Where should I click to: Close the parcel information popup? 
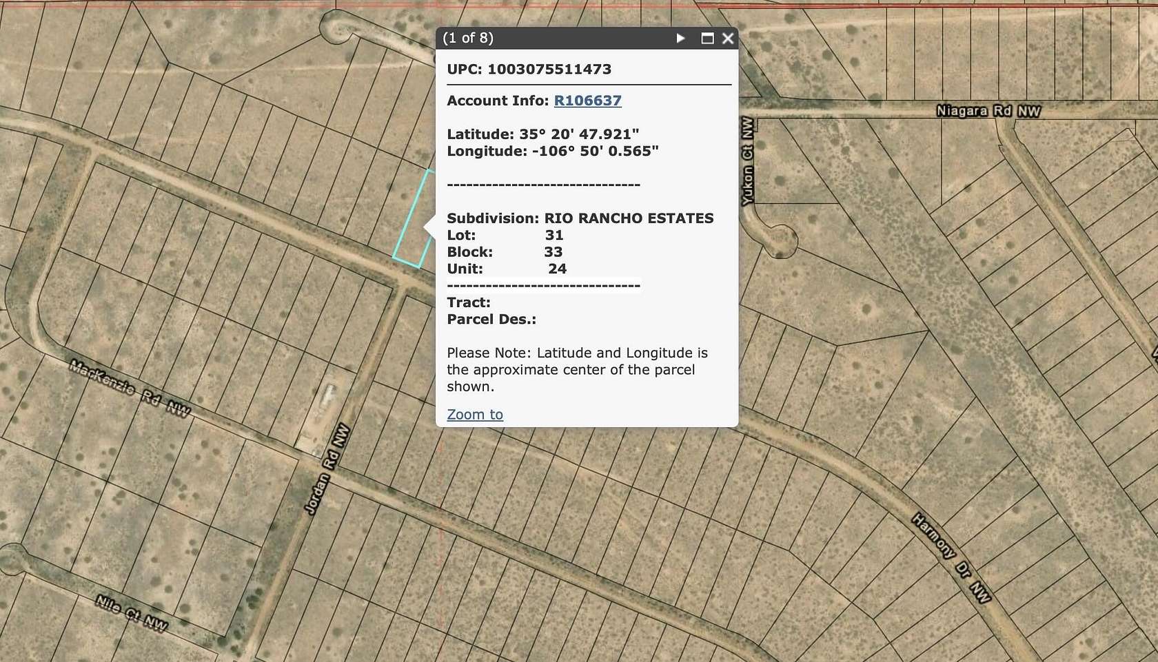[728, 39]
